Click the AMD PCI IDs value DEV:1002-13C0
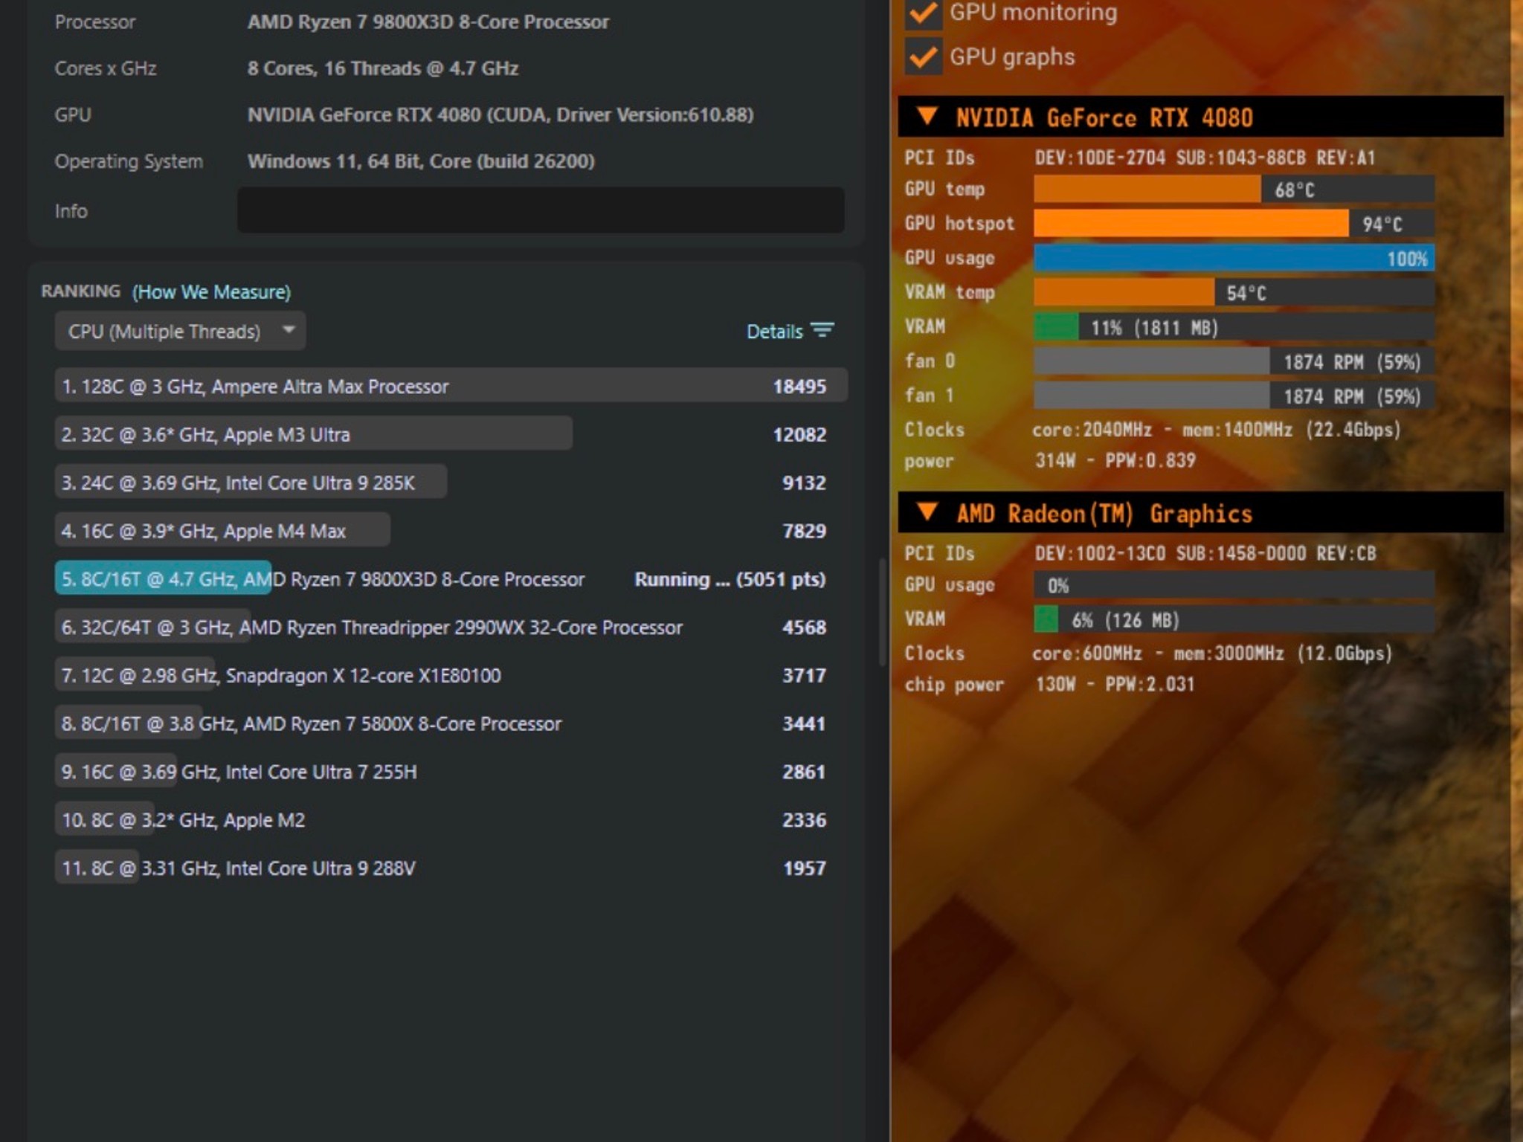1523x1142 pixels. (x=1205, y=553)
